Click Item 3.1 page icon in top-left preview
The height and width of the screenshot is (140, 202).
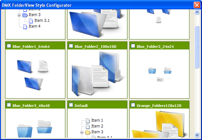click(31, 21)
